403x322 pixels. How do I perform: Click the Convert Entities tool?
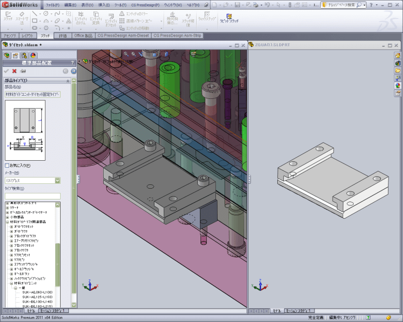pos(96,18)
